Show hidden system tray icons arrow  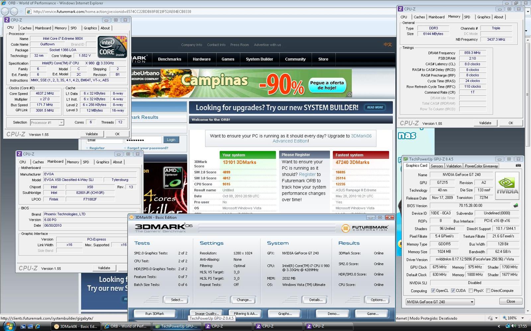click(499, 326)
